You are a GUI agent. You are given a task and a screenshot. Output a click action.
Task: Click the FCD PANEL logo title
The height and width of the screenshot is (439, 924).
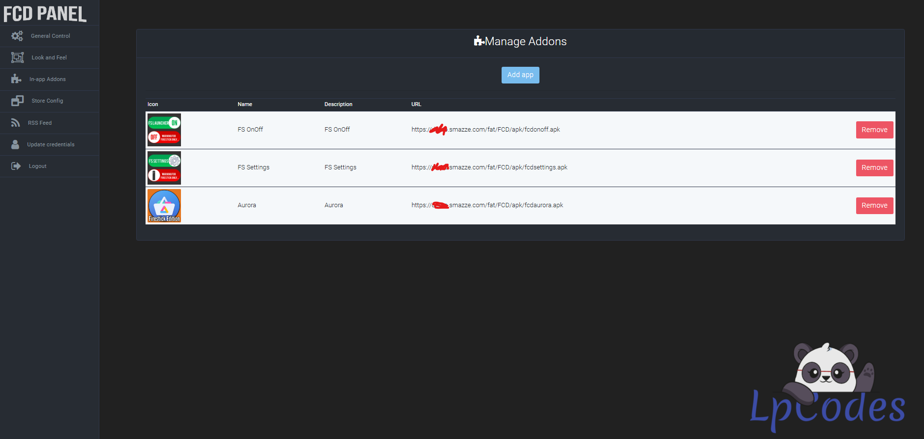pyautogui.click(x=45, y=13)
